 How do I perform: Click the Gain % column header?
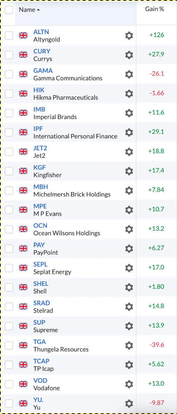tap(155, 9)
